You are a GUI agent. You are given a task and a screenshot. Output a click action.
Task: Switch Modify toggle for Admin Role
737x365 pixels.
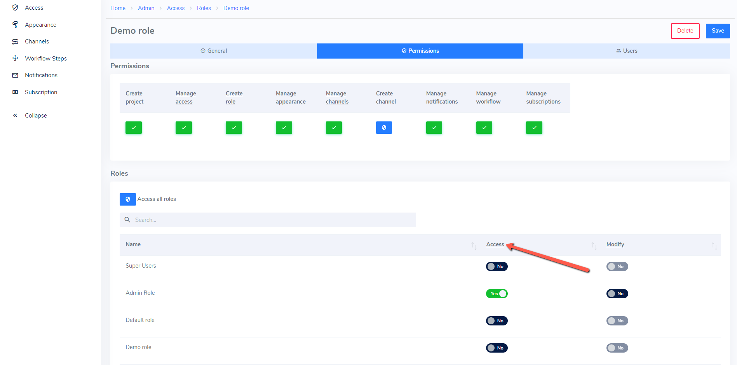[x=617, y=294]
